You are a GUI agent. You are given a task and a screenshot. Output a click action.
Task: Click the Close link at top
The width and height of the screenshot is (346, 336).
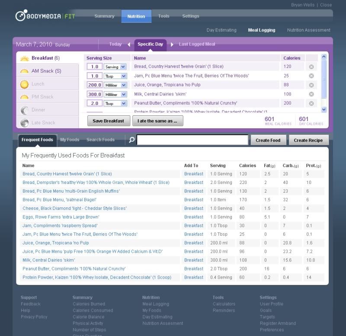coord(326,5)
